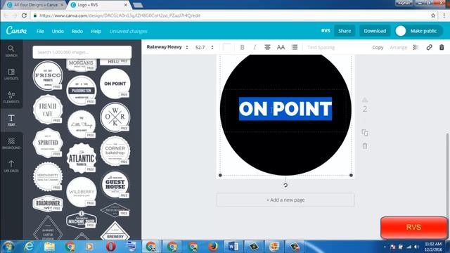Click the move page up arrow
Screen dimensions: 450x253
tap(365, 100)
